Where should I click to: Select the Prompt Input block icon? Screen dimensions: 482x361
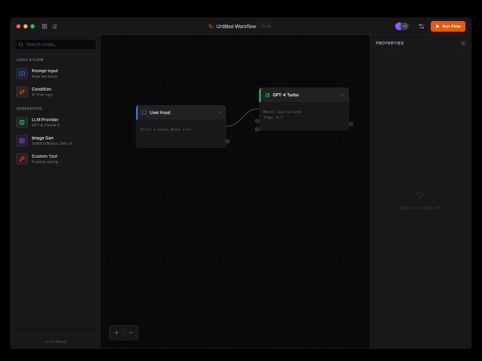pos(22,73)
